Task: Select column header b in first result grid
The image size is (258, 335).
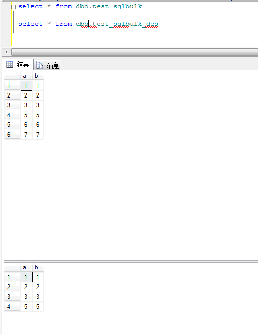Action: pos(38,76)
